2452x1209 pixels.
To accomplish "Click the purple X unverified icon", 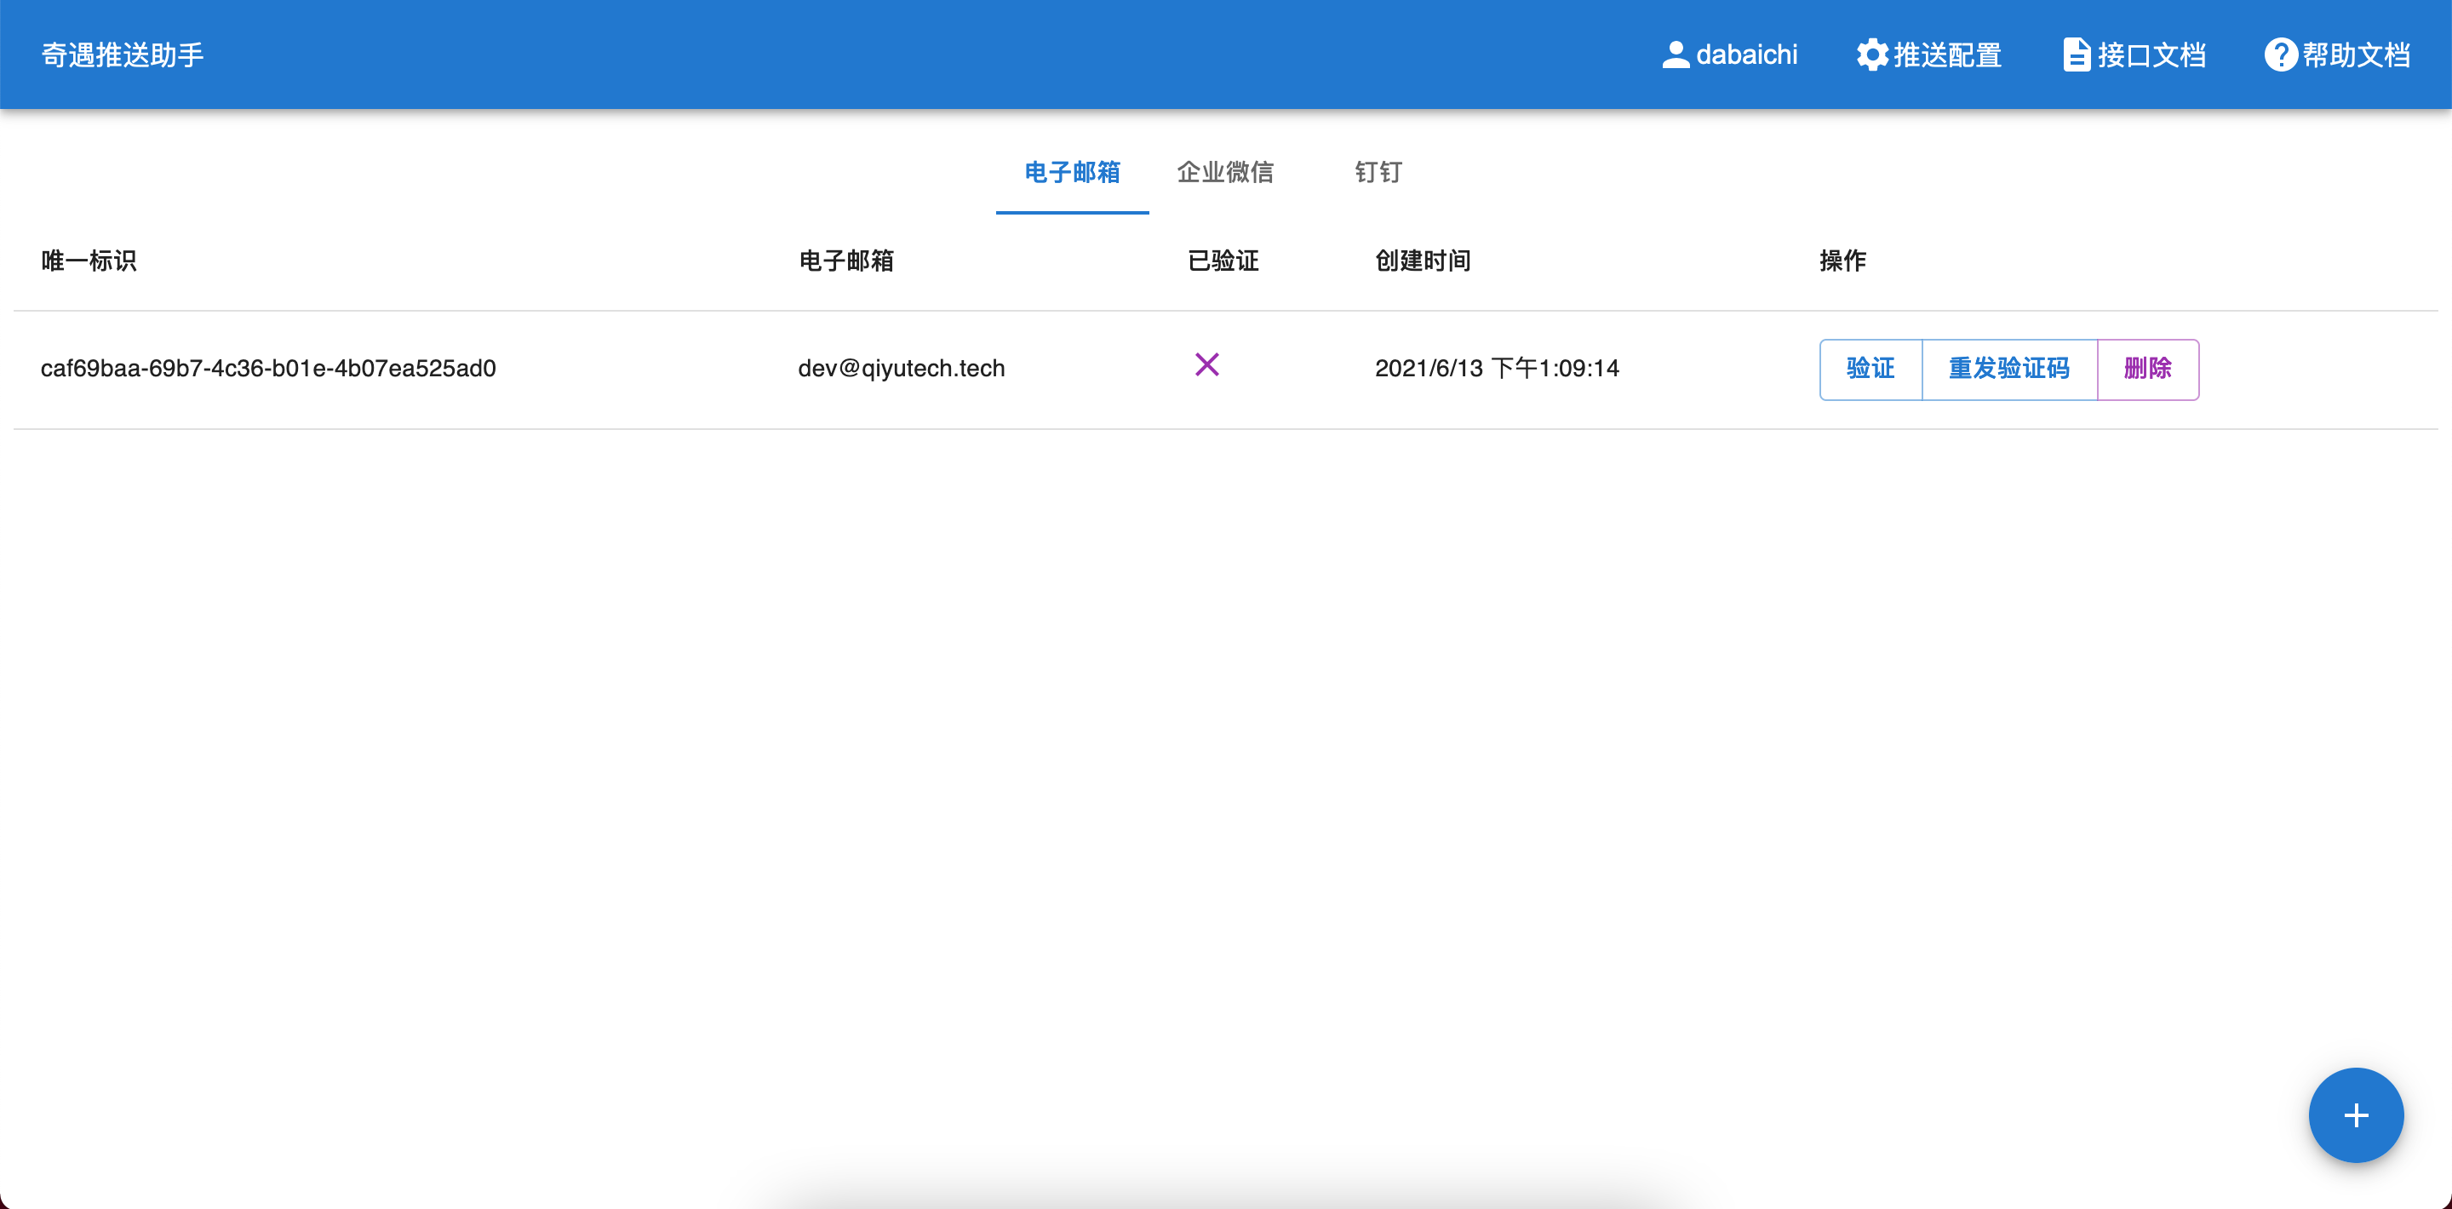I will click(x=1206, y=364).
